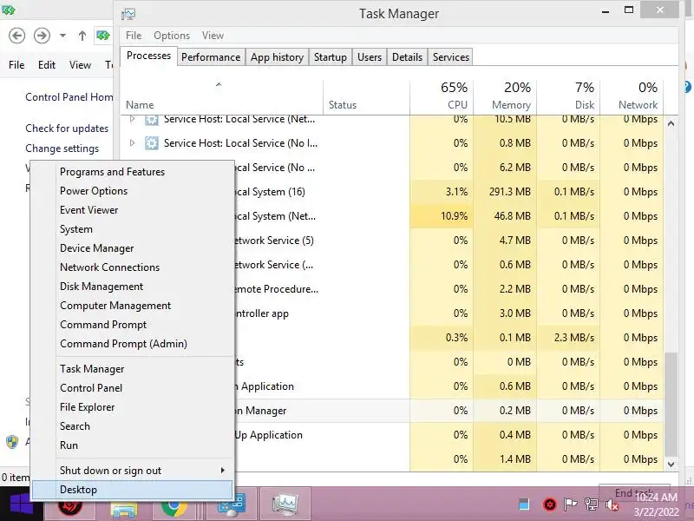This screenshot has height=521, width=694.
Task: Expand the Service Host: Local Service (Net... row
Action: point(132,119)
